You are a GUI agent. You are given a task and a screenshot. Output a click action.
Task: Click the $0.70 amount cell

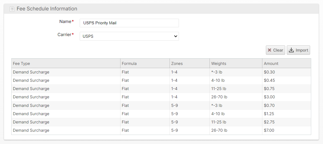[x=269, y=106]
